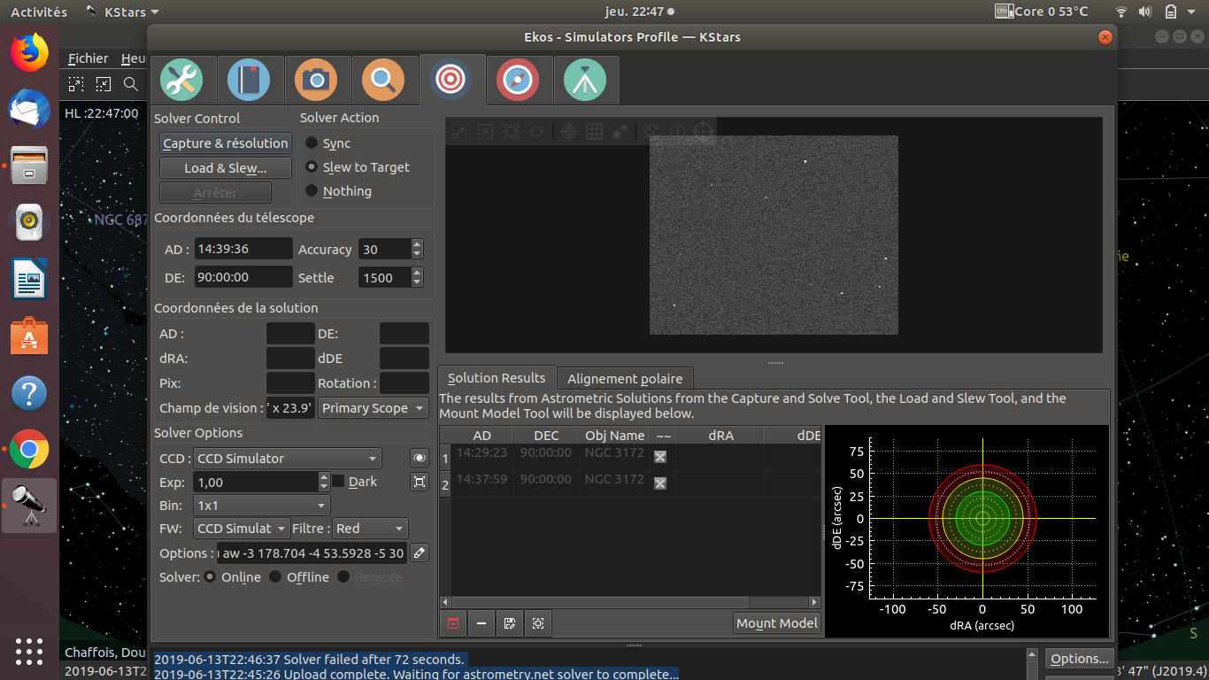Open the Focus module magnifier icon
Image resolution: width=1209 pixels, height=680 pixels.
[383, 81]
